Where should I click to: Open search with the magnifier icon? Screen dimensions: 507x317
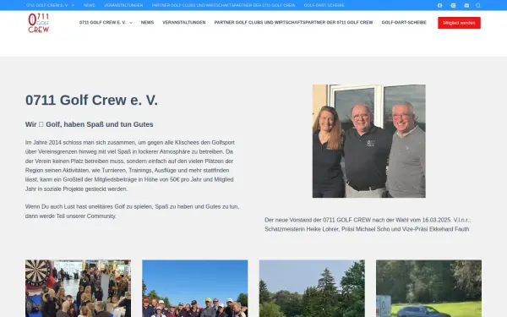coord(478,6)
